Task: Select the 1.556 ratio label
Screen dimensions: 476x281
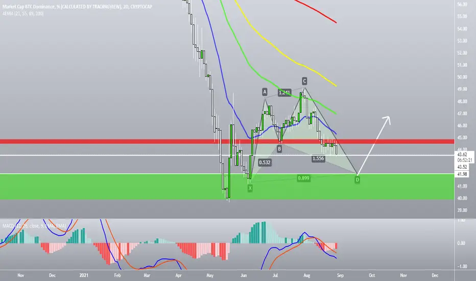Action: (318, 158)
